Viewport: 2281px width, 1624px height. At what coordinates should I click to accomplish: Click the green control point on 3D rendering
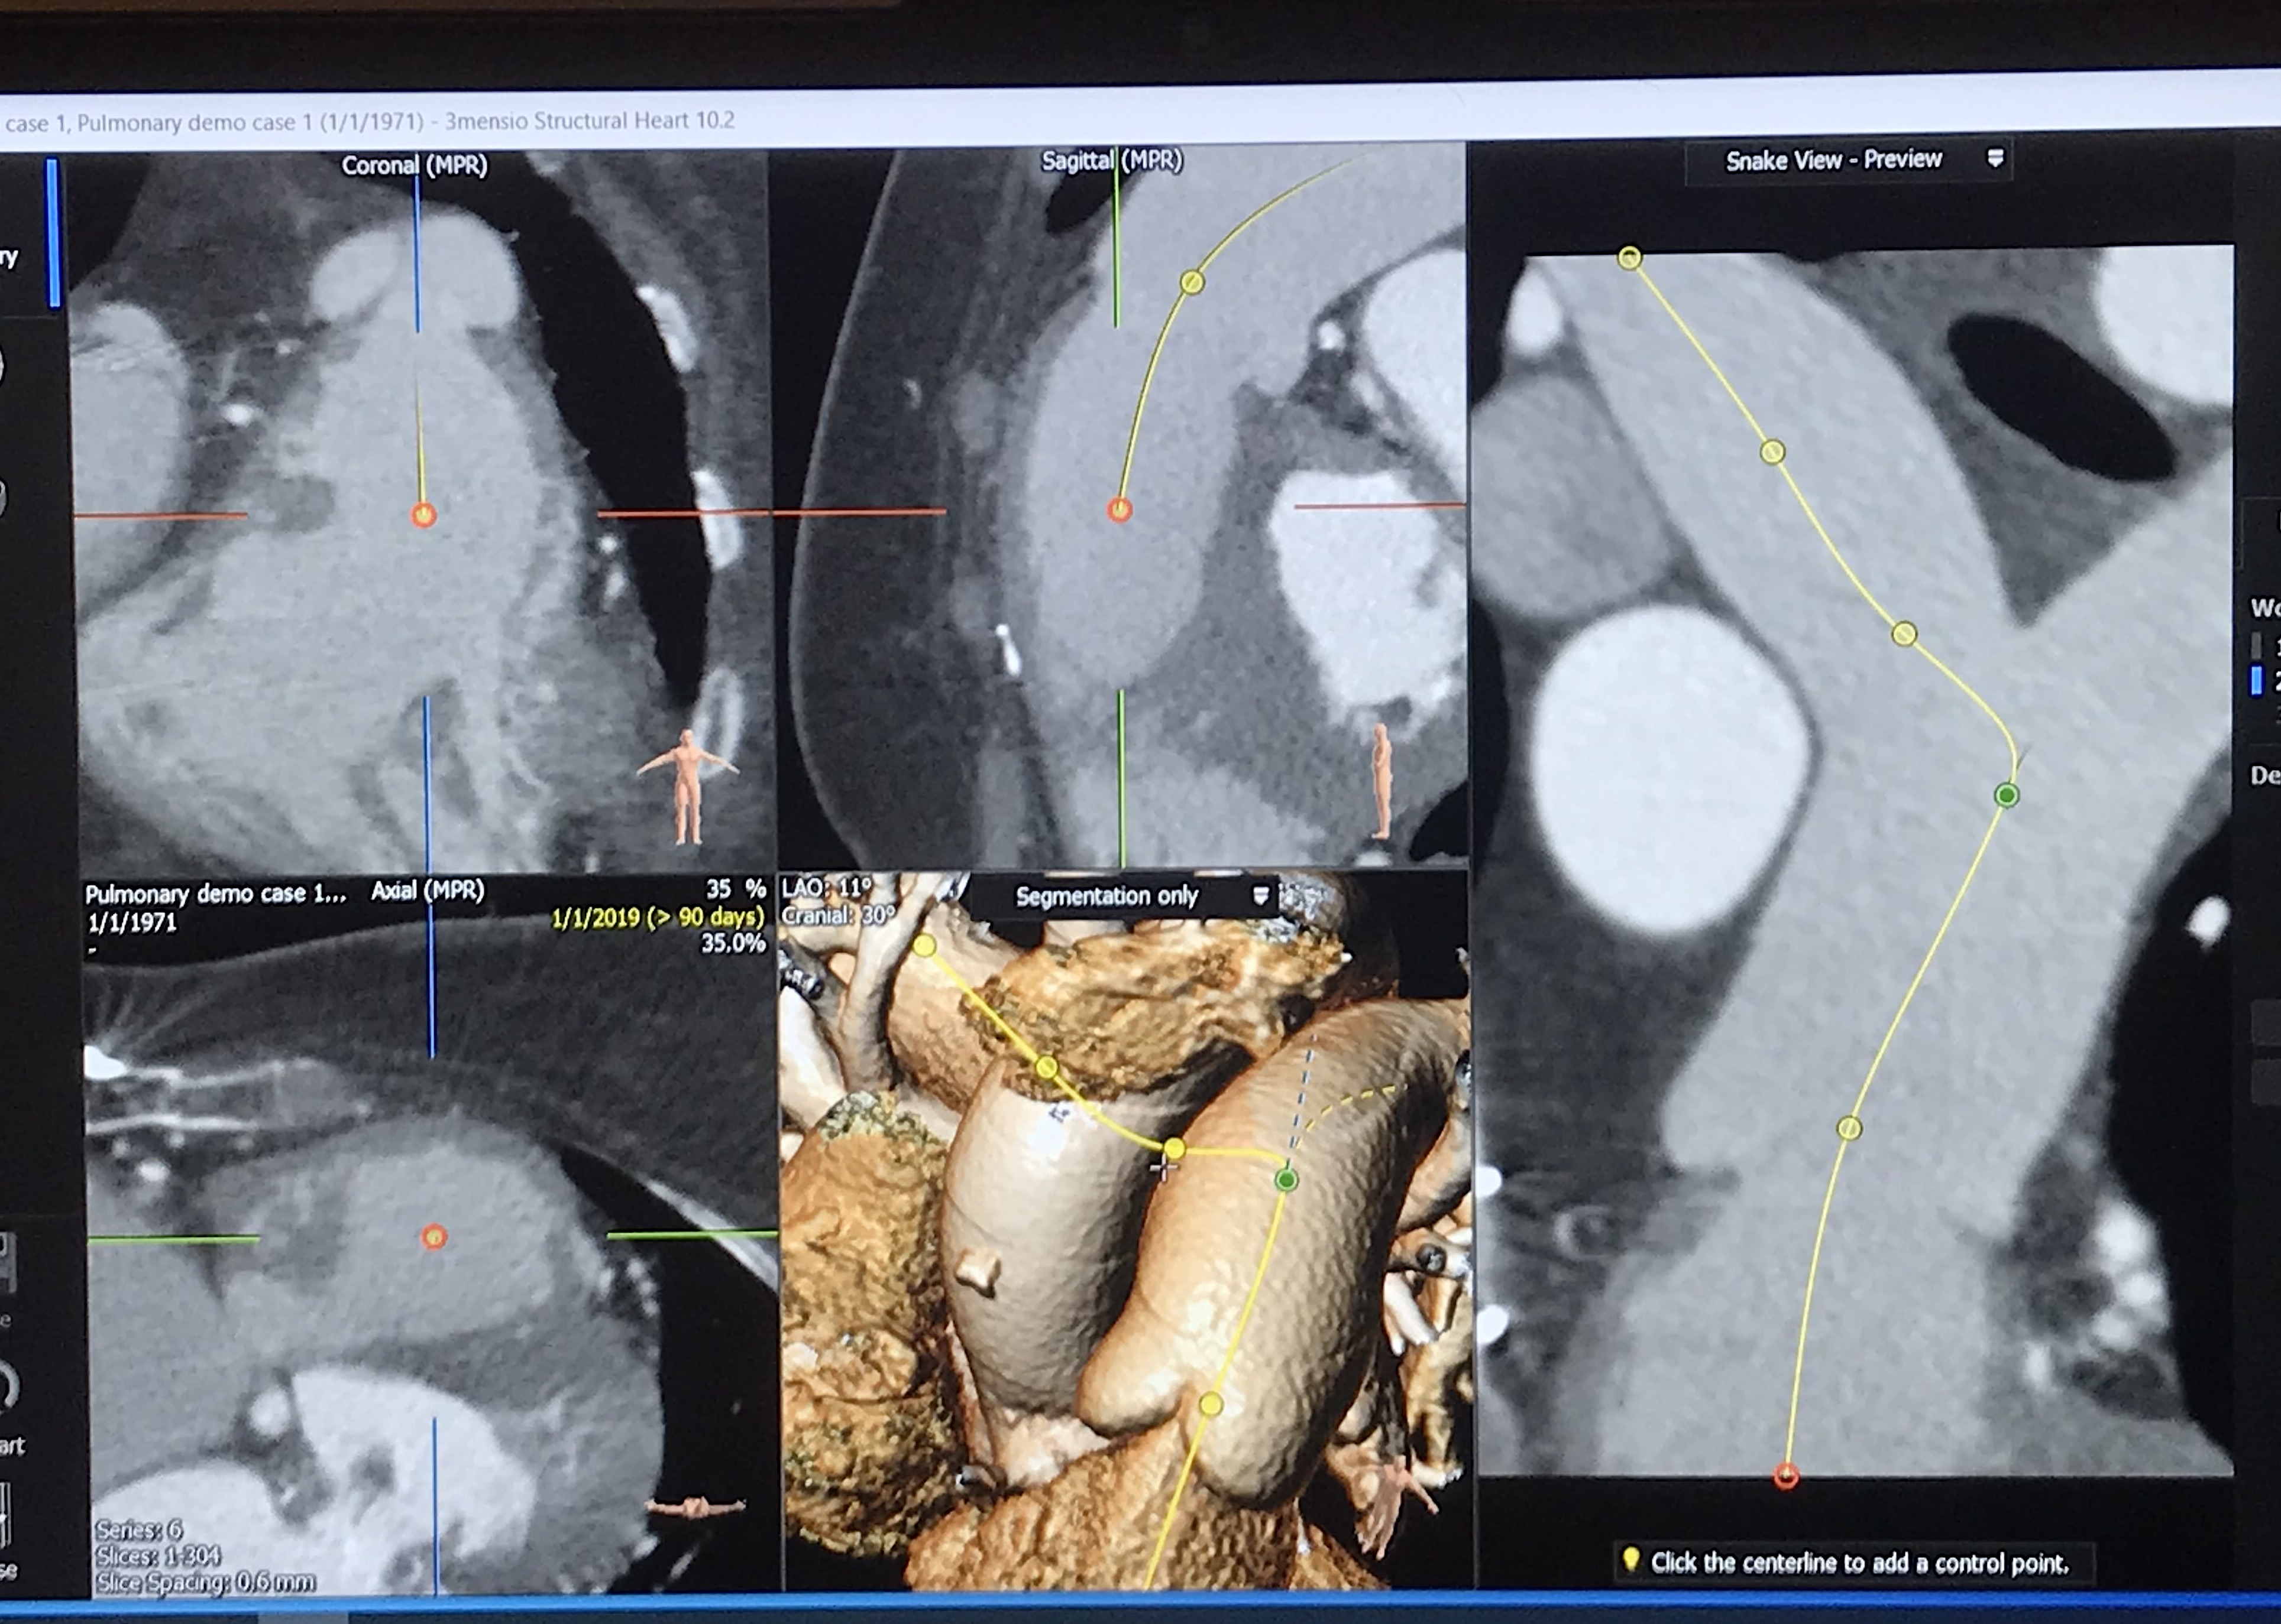1286,1181
